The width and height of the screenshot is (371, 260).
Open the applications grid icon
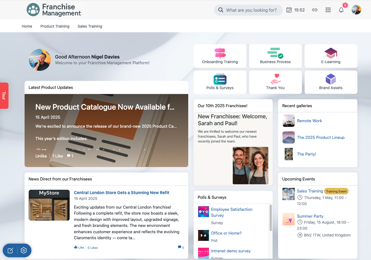pos(328,10)
